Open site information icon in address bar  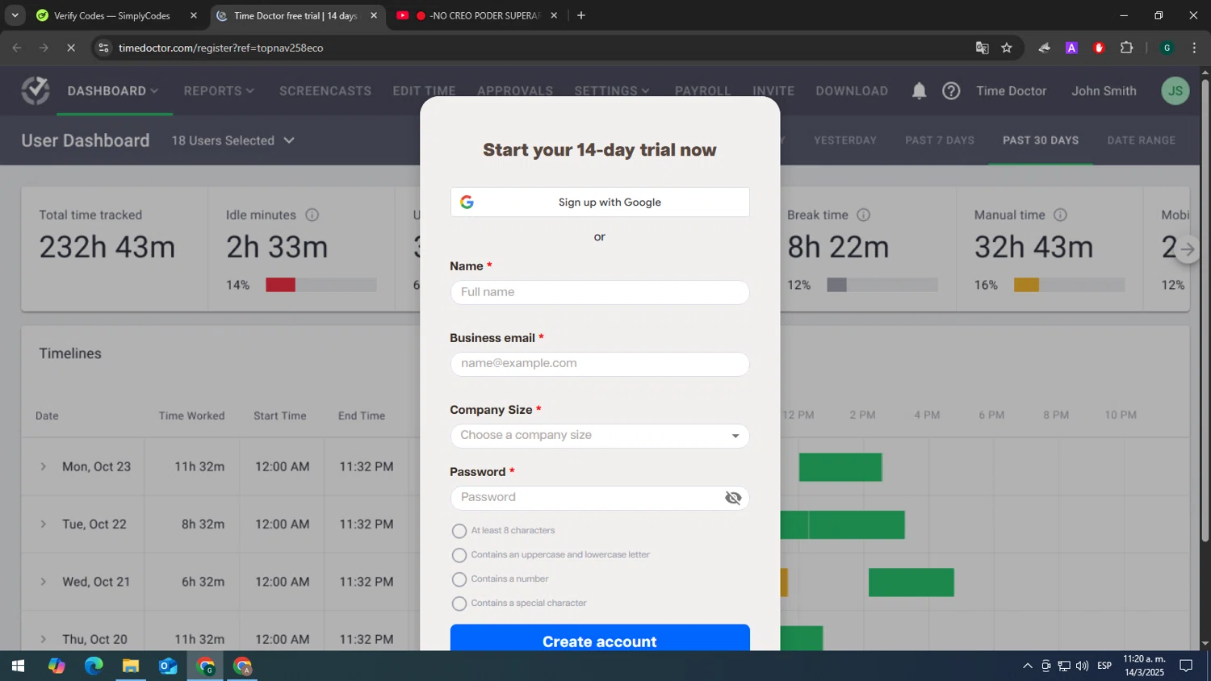click(103, 48)
